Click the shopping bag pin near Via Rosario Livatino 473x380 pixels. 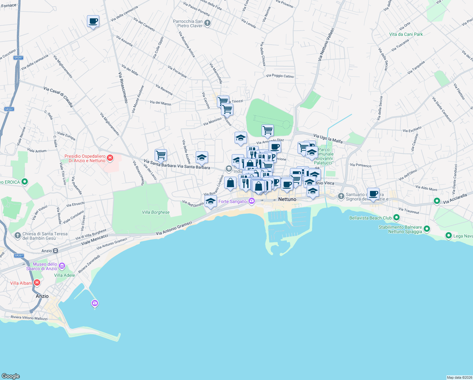230,182
